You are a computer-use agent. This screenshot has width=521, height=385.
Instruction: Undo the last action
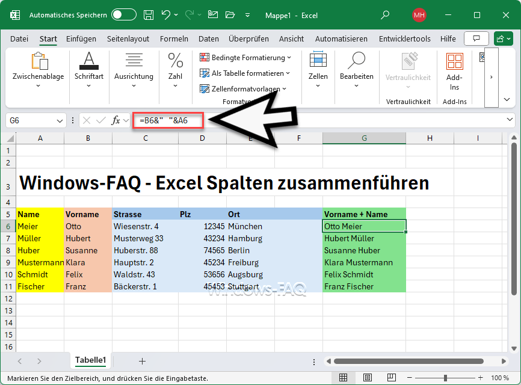coord(165,14)
